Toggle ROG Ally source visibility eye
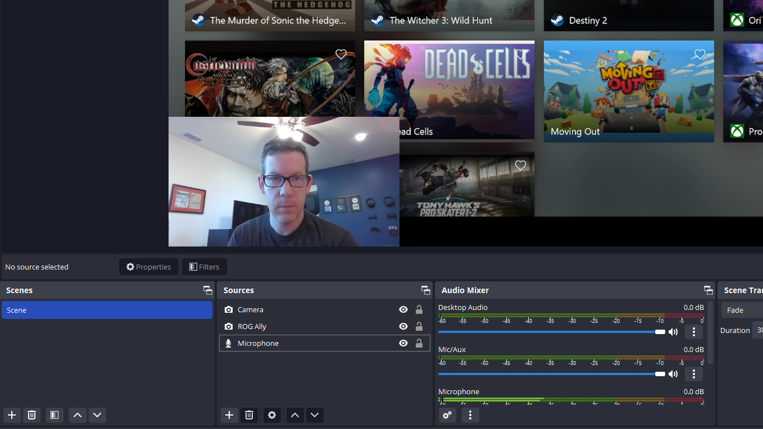 click(x=403, y=326)
